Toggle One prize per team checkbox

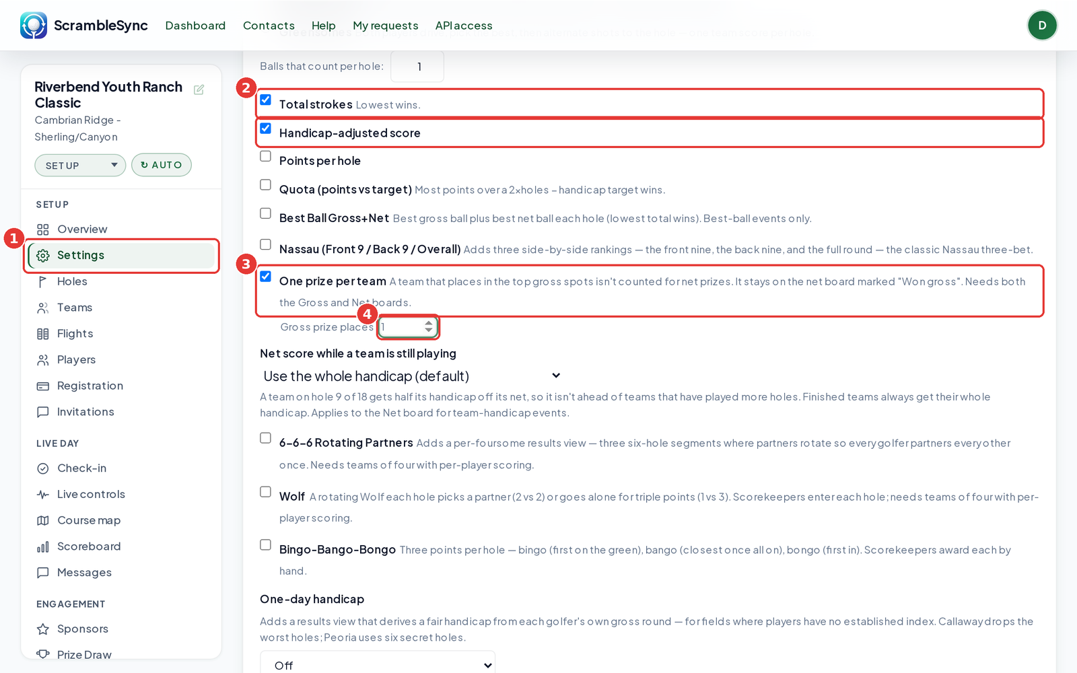[x=266, y=277]
